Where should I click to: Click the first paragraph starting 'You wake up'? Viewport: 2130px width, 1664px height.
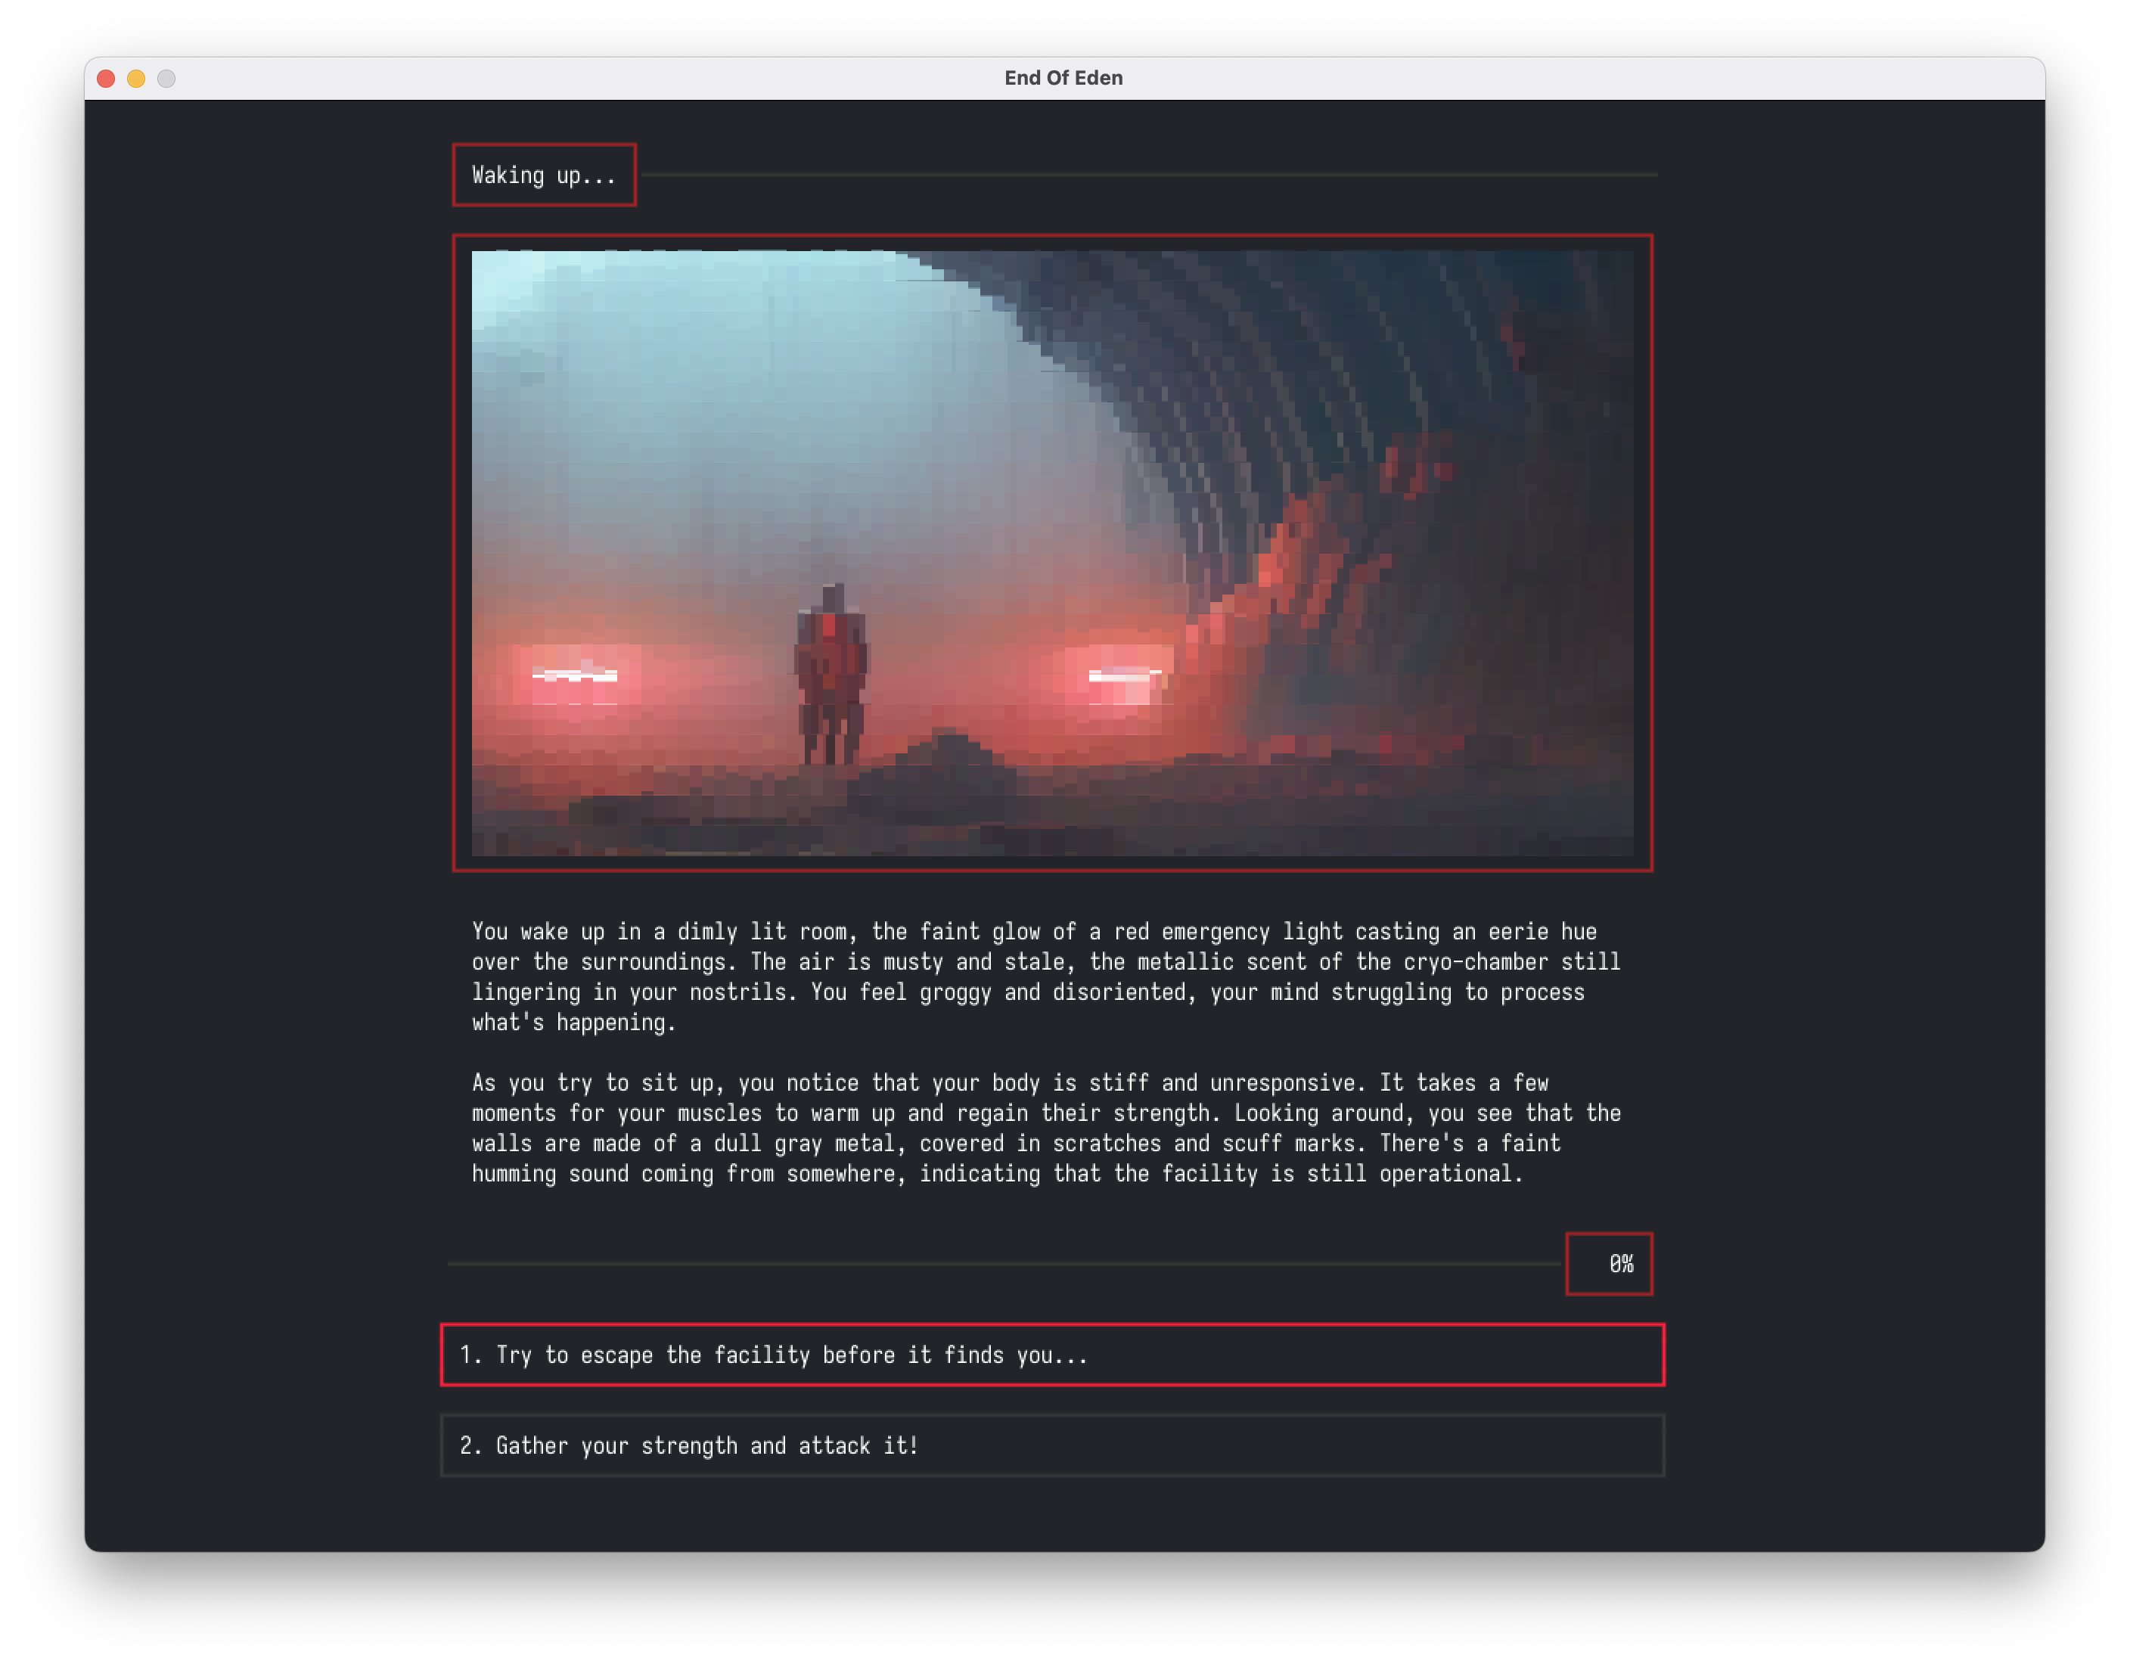coord(1044,976)
